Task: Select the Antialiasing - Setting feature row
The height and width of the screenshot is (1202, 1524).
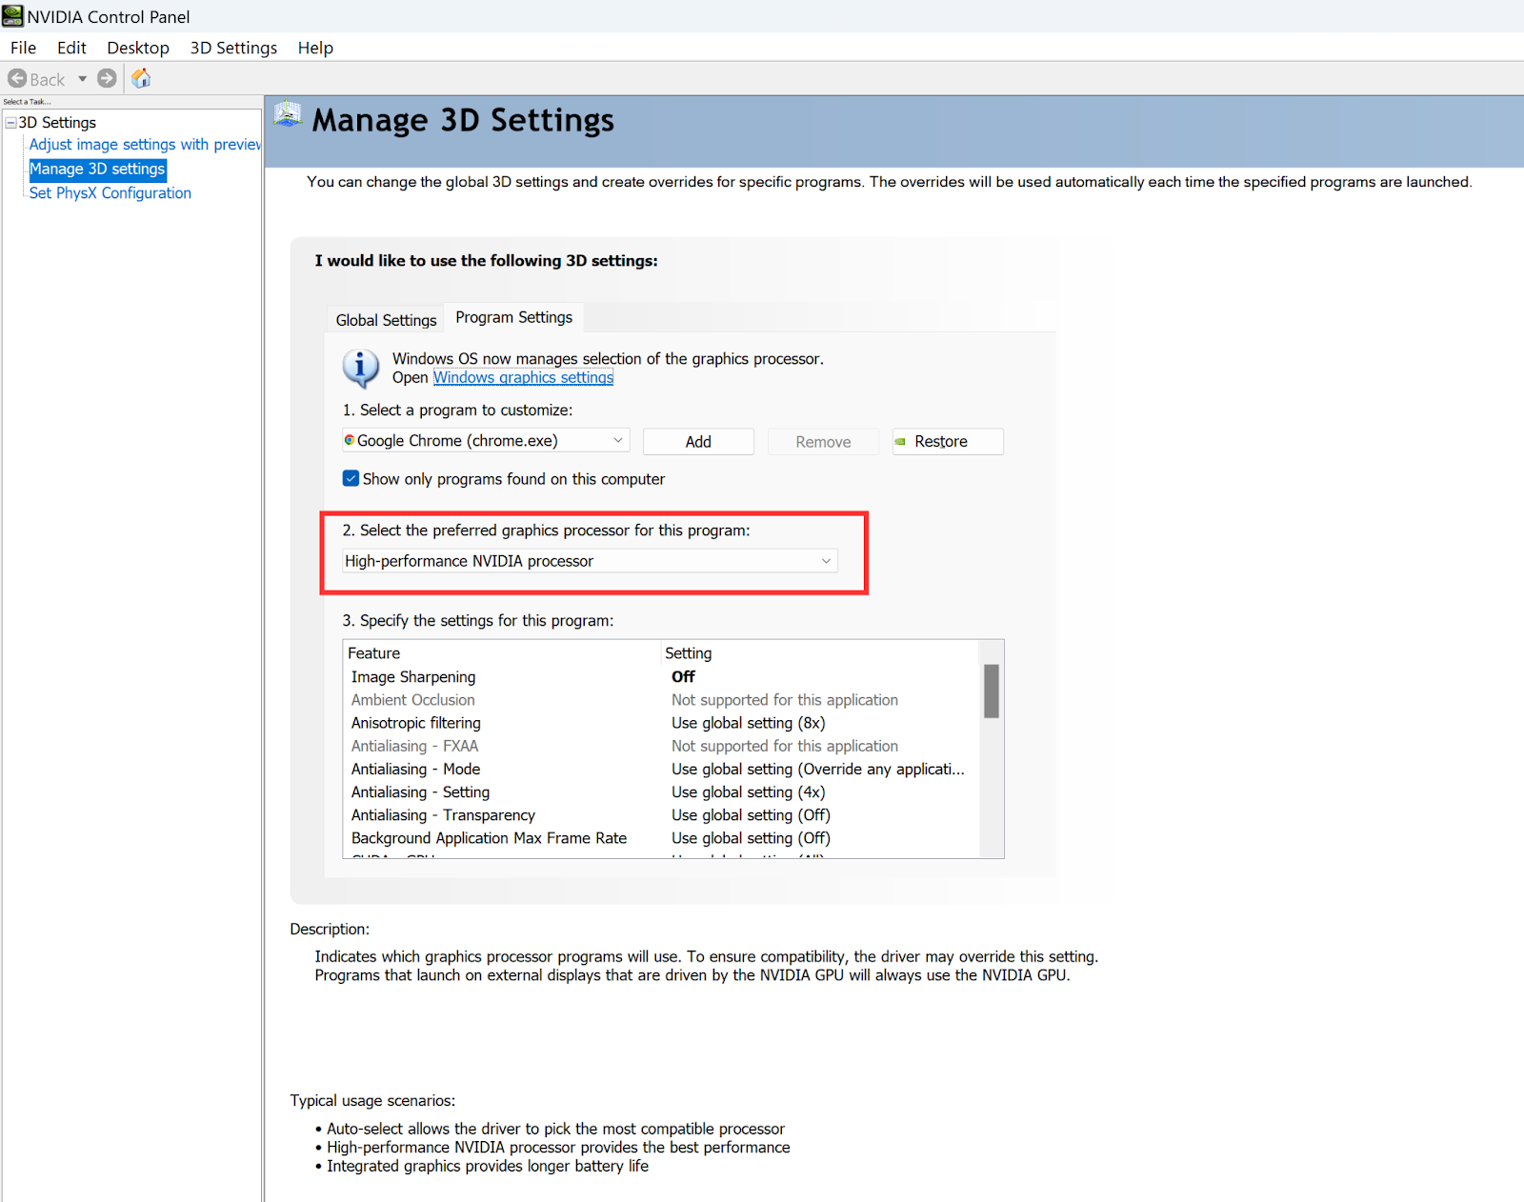Action: [660, 791]
